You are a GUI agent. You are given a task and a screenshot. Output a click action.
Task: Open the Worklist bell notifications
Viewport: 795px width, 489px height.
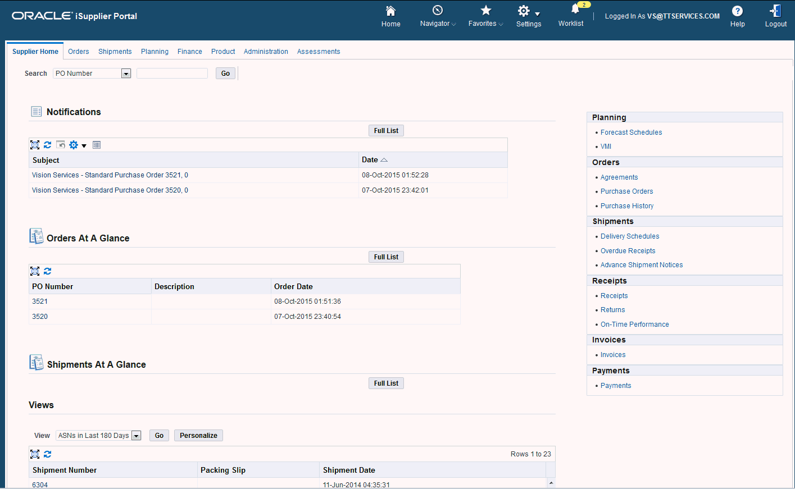[x=575, y=10]
